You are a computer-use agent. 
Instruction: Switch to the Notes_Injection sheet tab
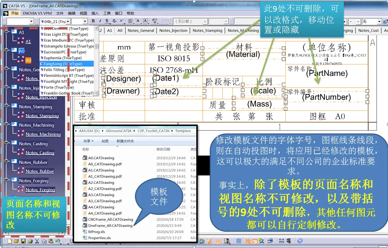(x=173, y=30)
